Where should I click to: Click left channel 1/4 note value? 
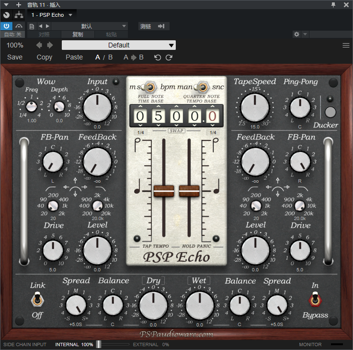pyautogui.click(x=141, y=132)
